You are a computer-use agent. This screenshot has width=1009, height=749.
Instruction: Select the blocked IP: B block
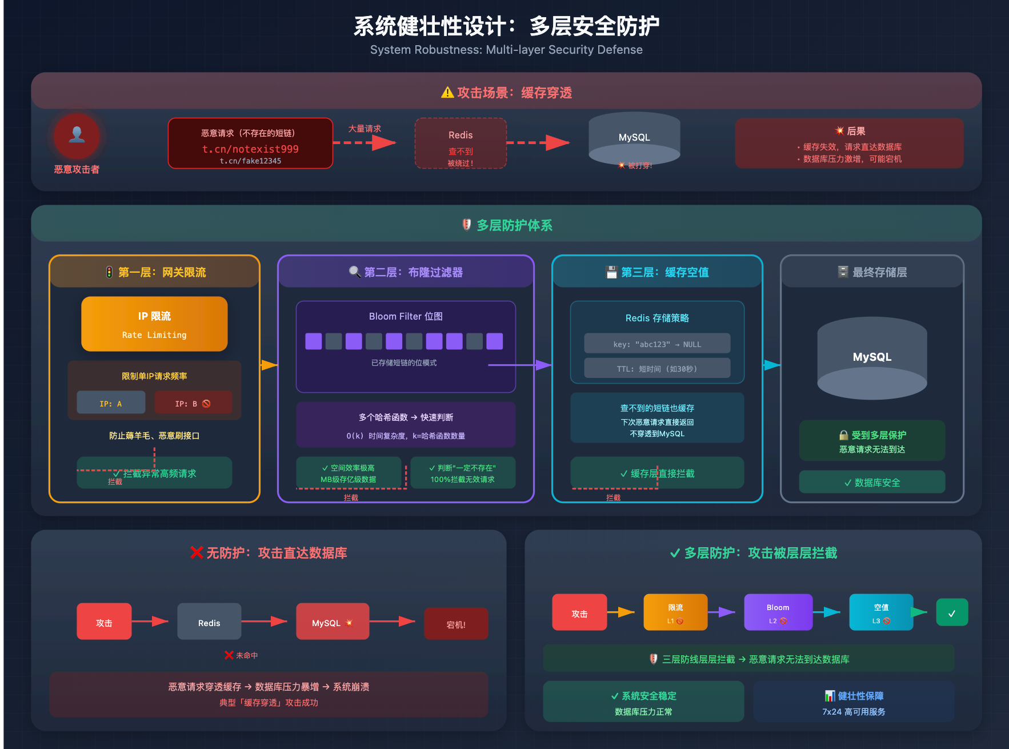click(193, 403)
